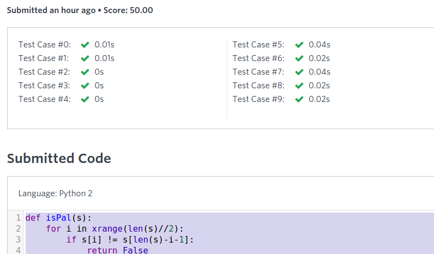The image size is (434, 254).
Task: Click green checkmark for Test Case #8
Action: click(299, 86)
